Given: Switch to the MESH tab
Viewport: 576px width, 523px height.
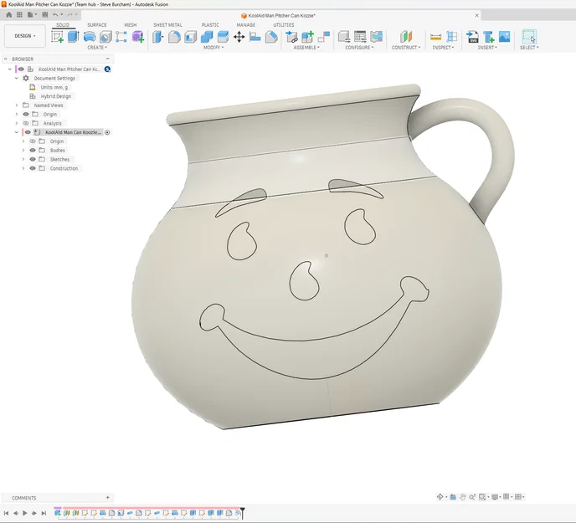Looking at the screenshot, I should 131,25.
